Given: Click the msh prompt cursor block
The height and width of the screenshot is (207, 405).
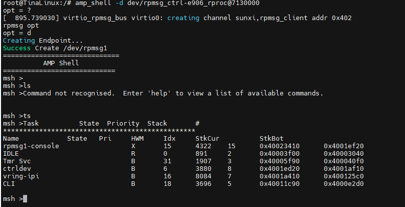Looking at the screenshot, I should click(x=25, y=199).
